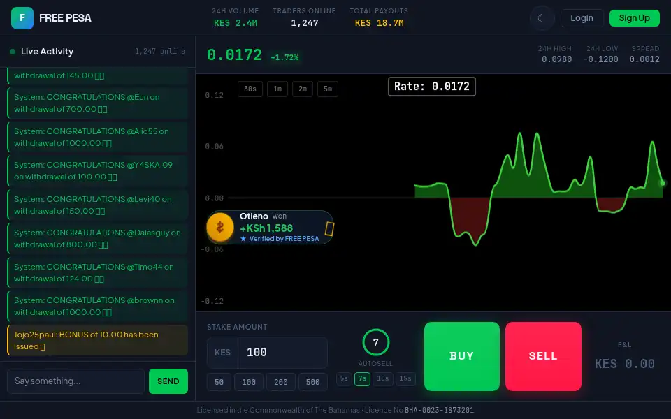Select the 30s chart timeframe

[250, 89]
